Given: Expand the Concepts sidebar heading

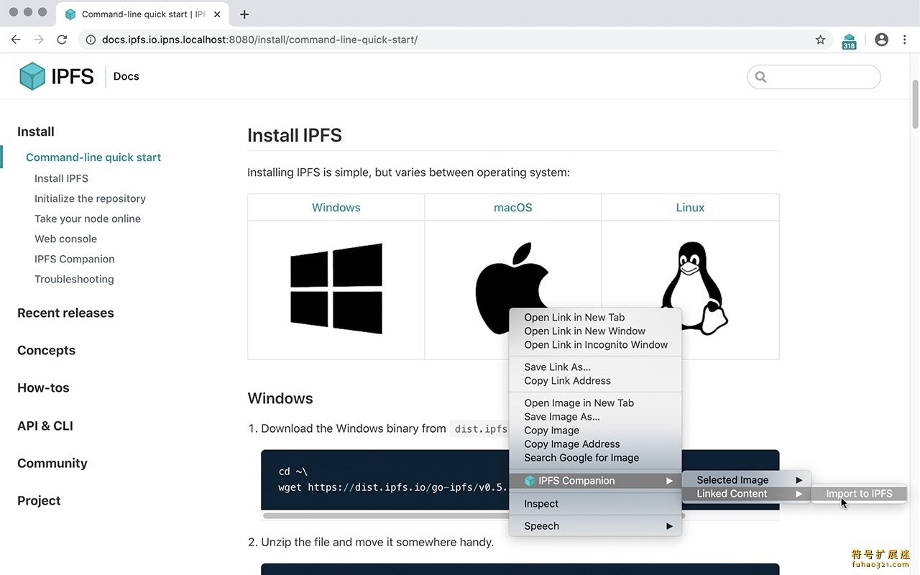Looking at the screenshot, I should [x=46, y=350].
